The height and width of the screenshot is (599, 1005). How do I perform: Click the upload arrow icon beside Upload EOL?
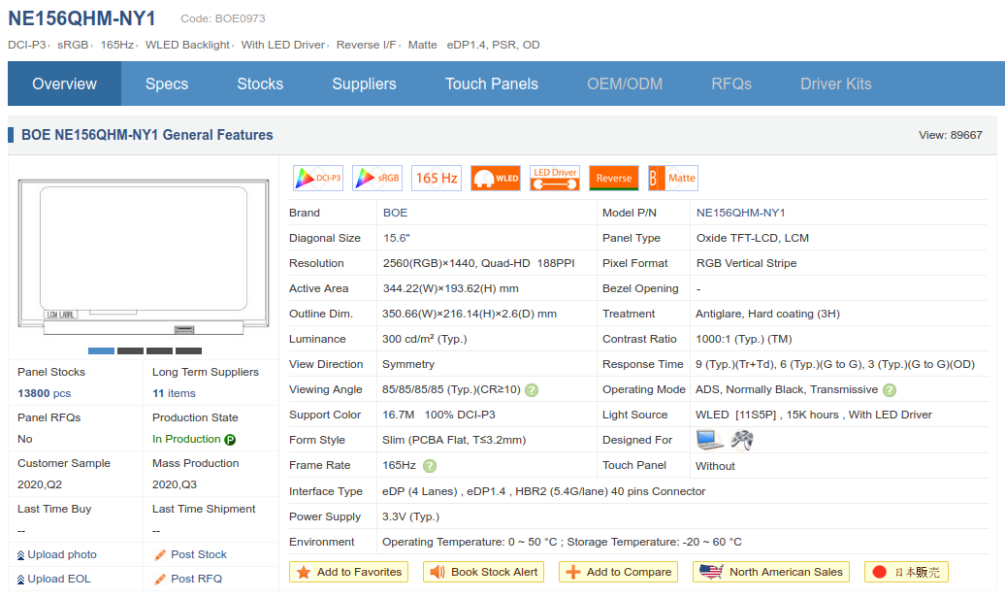(x=21, y=580)
